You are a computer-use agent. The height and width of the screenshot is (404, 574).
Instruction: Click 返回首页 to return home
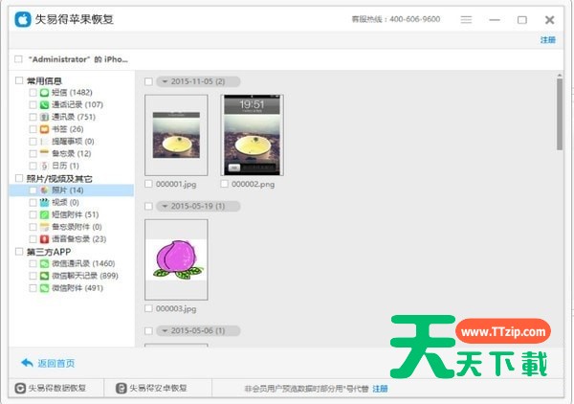pos(48,363)
